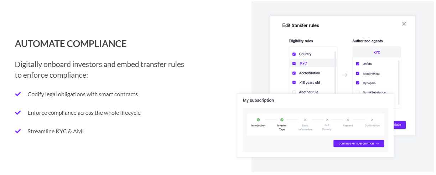Viewport: 436px width, 175px height.
Task: Toggle the KYC eligibility rule checkbox
Action: pyautogui.click(x=294, y=63)
